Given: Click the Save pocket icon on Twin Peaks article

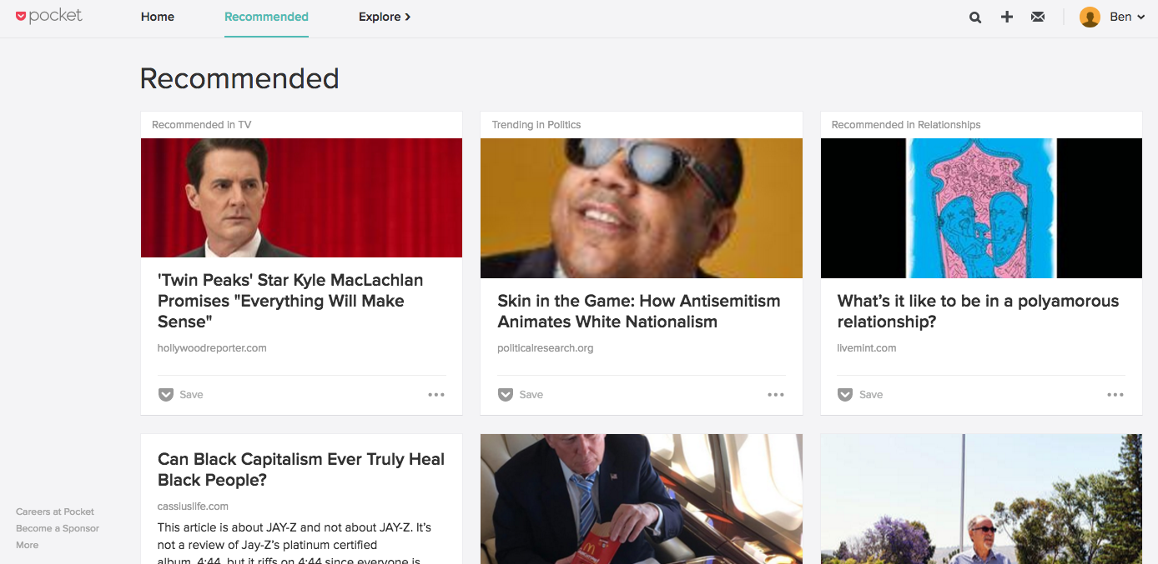Looking at the screenshot, I should (x=166, y=395).
